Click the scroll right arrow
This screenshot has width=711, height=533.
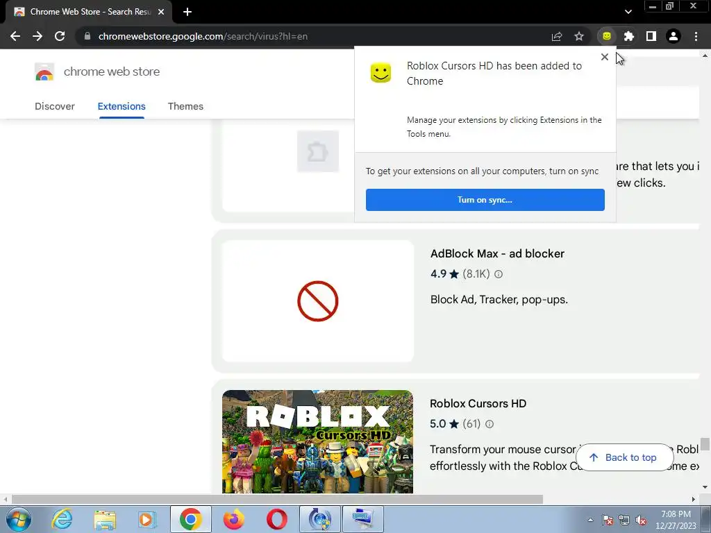[694, 500]
